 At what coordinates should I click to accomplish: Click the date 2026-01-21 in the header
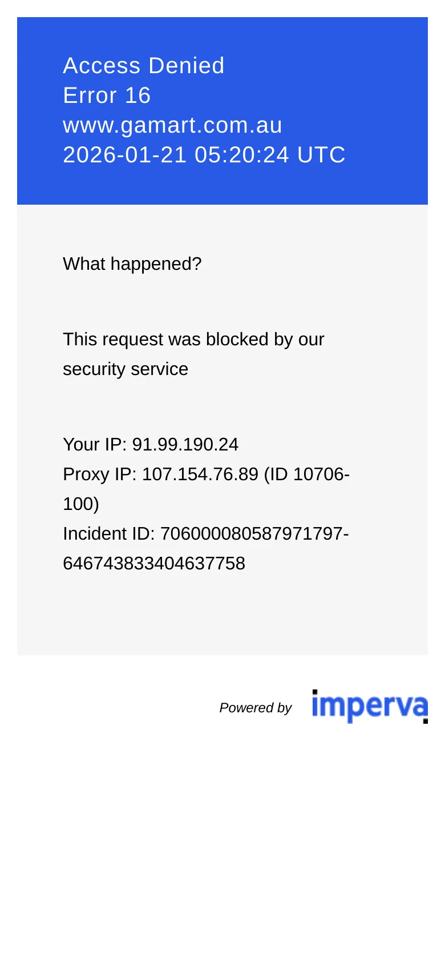point(125,155)
